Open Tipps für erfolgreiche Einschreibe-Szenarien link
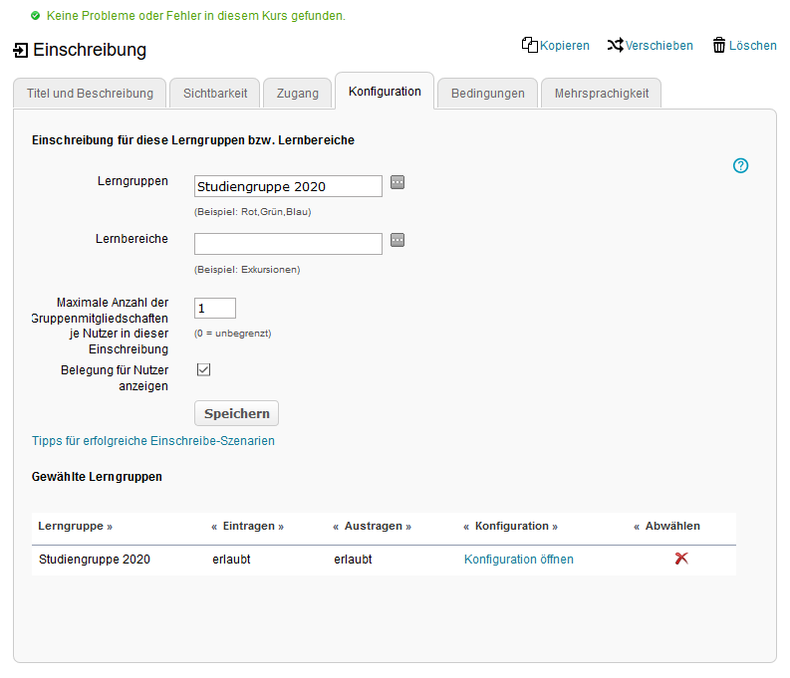 (153, 441)
